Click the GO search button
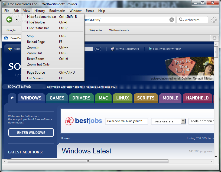 [x=98, y=49]
